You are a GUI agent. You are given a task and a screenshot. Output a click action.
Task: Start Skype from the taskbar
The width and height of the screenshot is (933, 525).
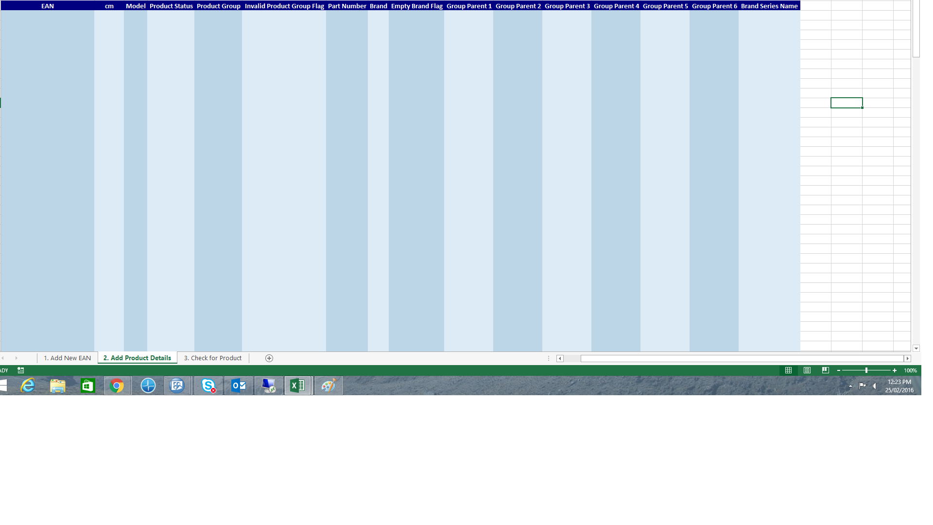click(x=208, y=385)
